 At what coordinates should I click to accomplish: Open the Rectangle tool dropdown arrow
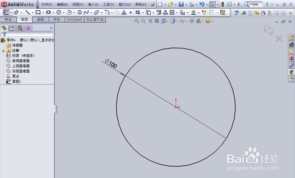(x=43, y=13)
